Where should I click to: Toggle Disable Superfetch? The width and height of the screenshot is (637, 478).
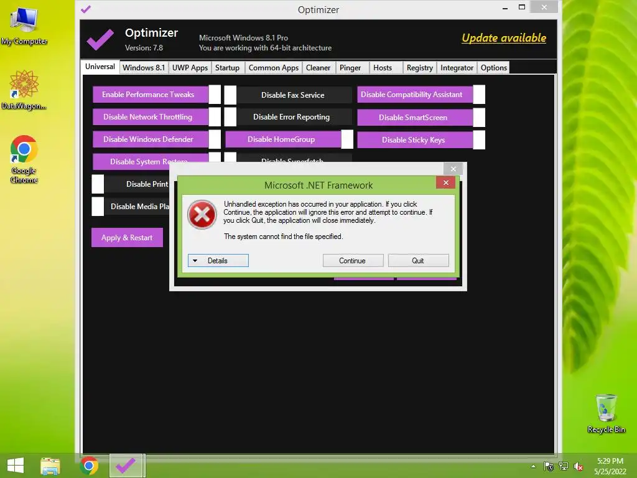pyautogui.click(x=288, y=157)
